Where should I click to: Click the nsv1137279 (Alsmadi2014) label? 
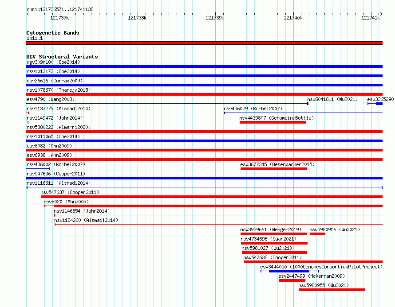pos(59,109)
